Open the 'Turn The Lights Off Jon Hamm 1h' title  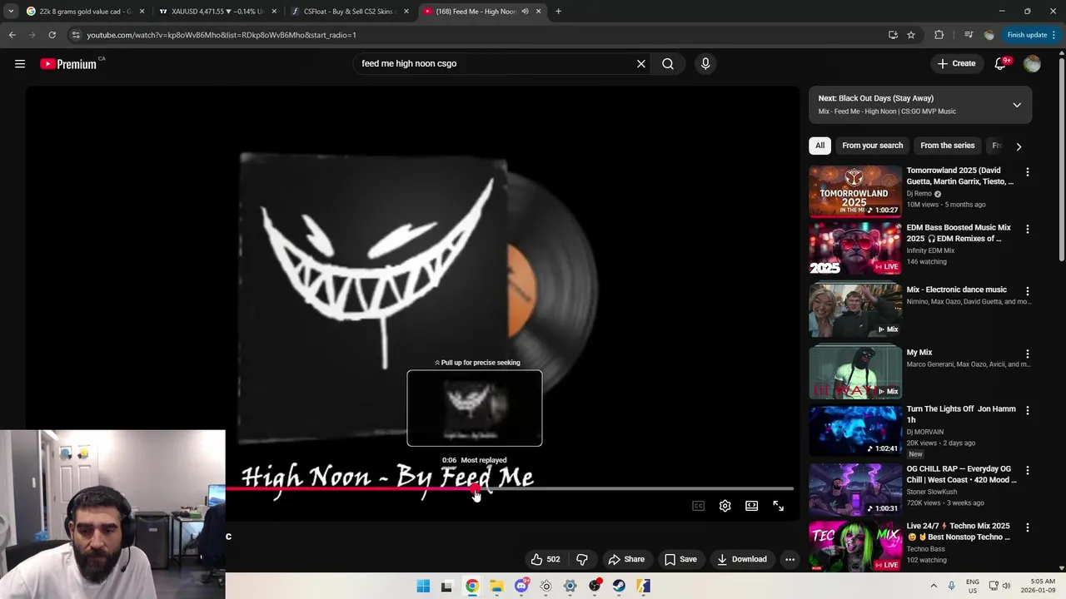click(x=961, y=414)
